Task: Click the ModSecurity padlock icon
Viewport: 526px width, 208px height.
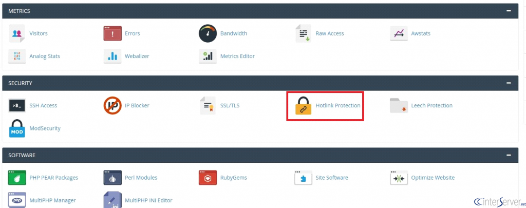Action: coord(17,128)
